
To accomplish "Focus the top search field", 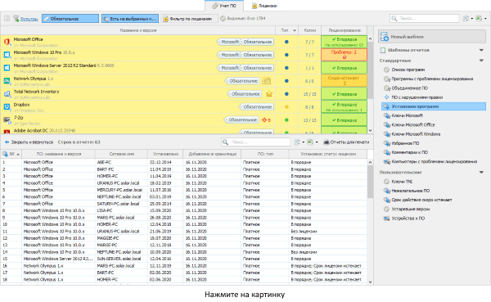I will click(x=424, y=19).
